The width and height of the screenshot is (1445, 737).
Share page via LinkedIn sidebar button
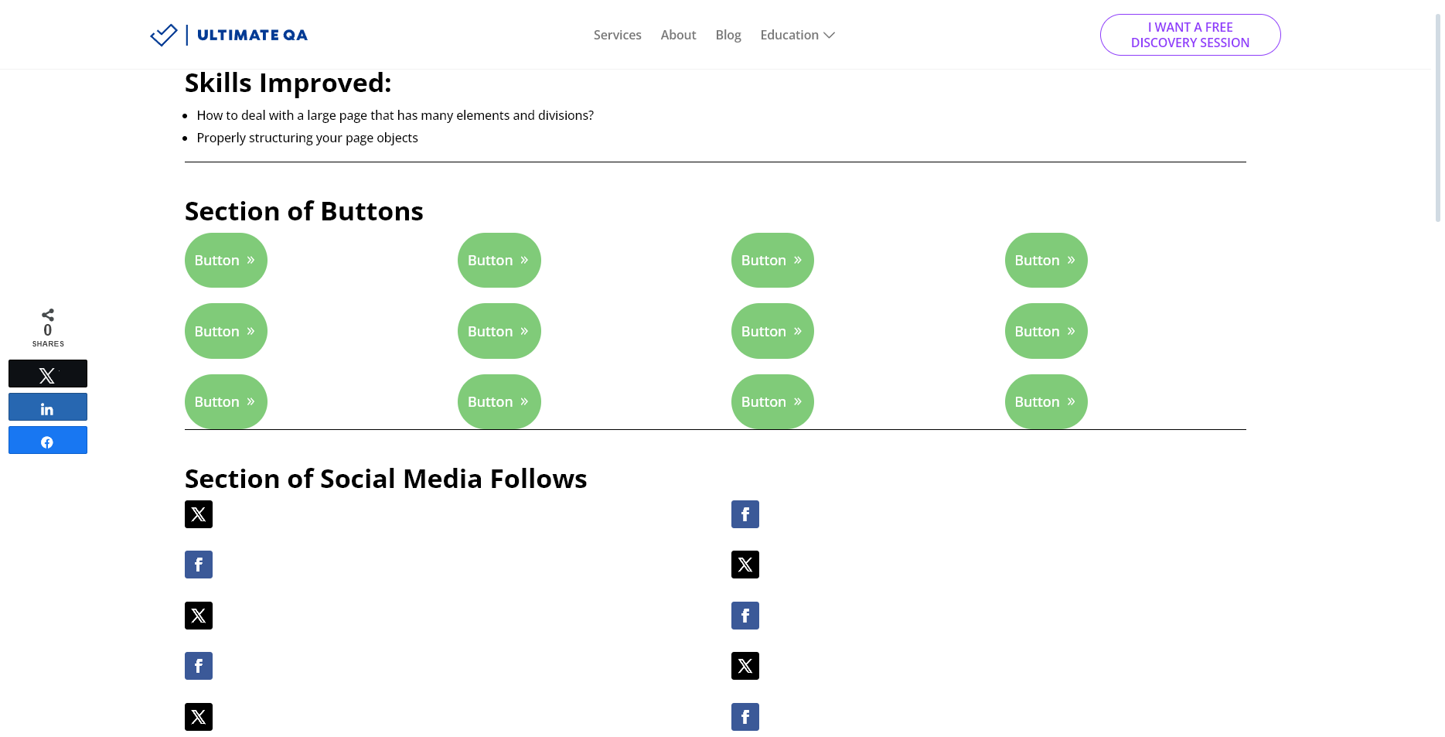coord(48,408)
